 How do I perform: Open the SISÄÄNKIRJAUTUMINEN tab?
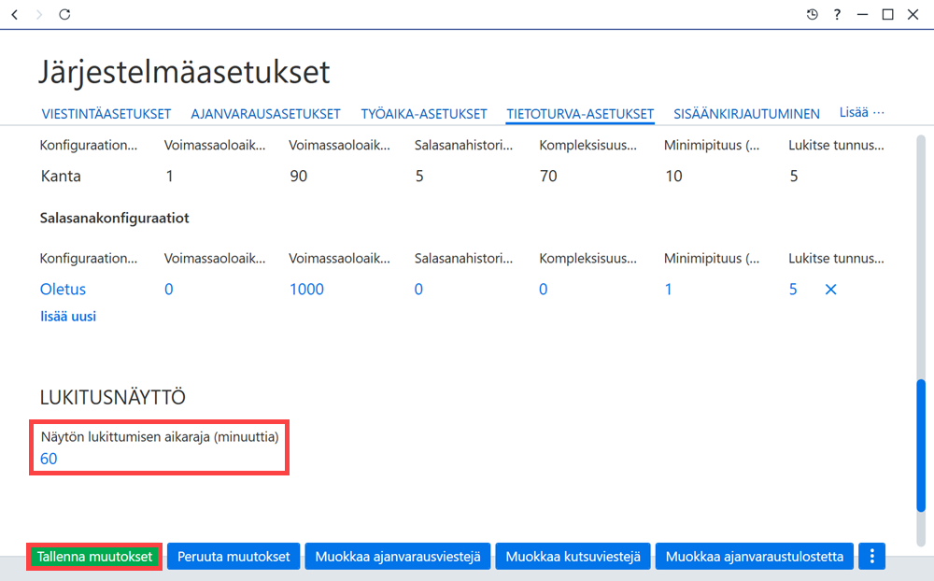point(746,114)
